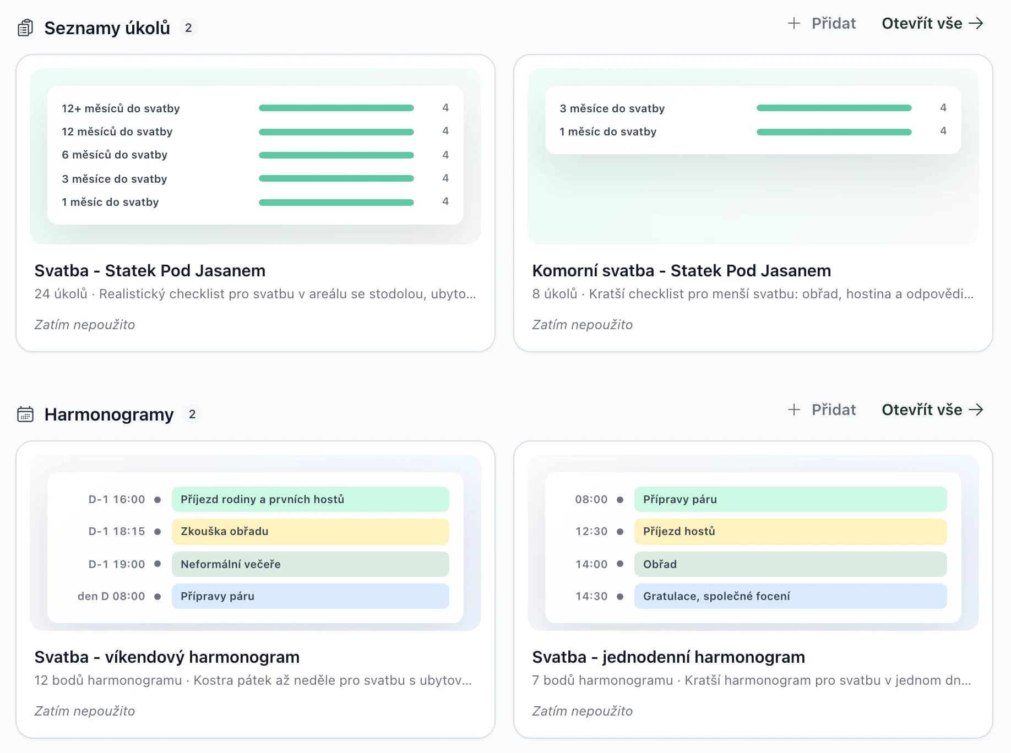This screenshot has width=1011, height=753.
Task: Open the Svatba - Statek Pod Jasanem card title
Action: [150, 271]
